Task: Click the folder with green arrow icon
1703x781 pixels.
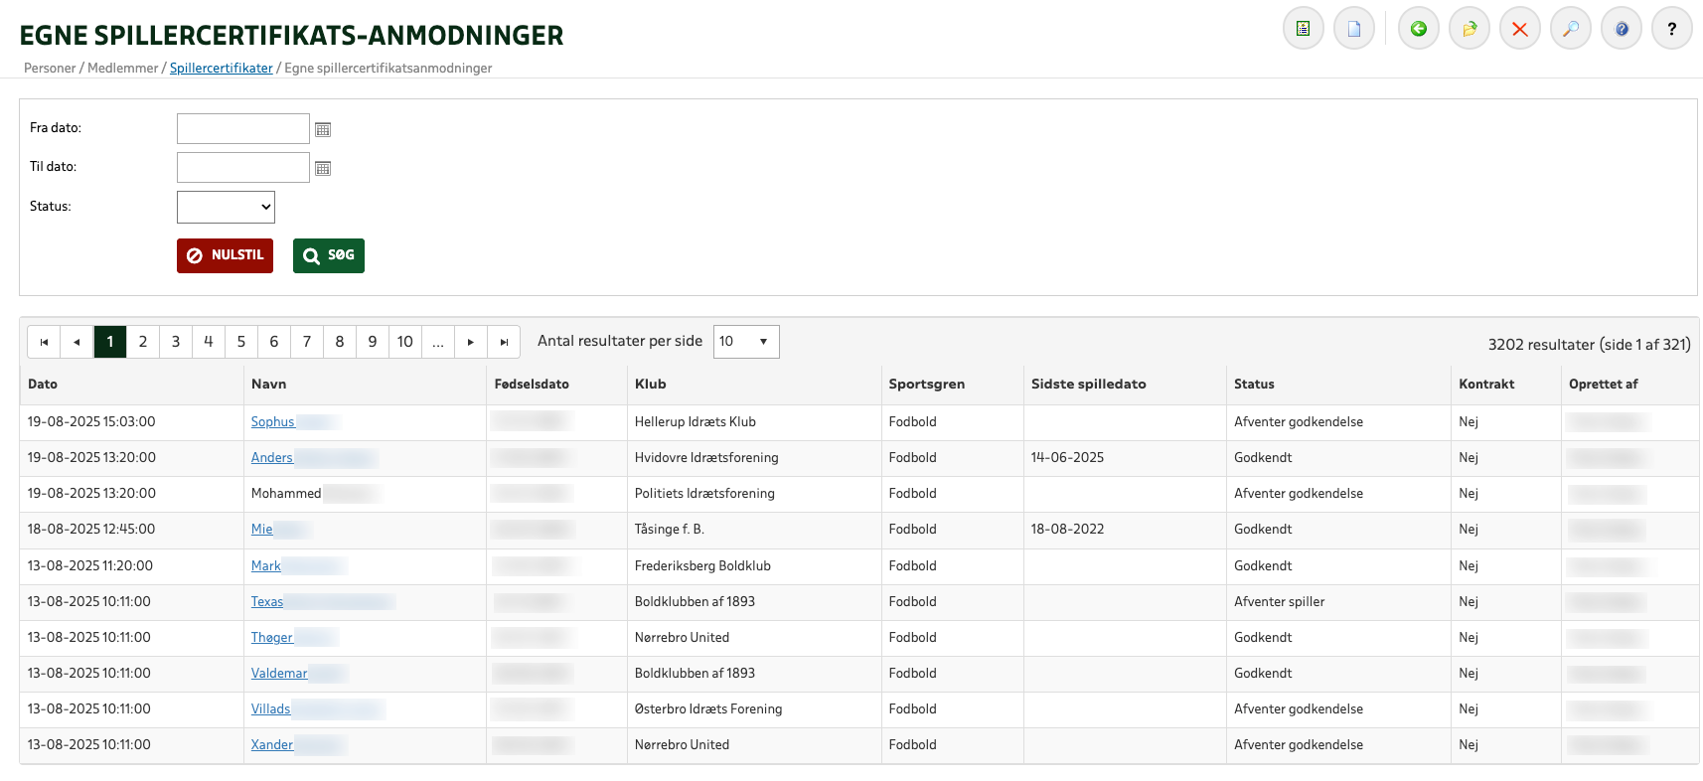Action: (x=1469, y=29)
